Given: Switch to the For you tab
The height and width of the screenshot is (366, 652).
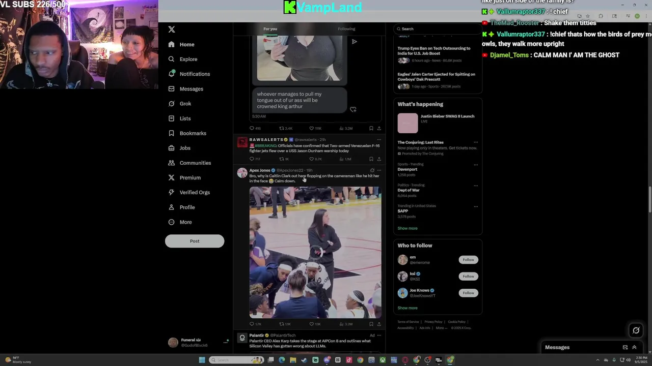Looking at the screenshot, I should coord(270,29).
